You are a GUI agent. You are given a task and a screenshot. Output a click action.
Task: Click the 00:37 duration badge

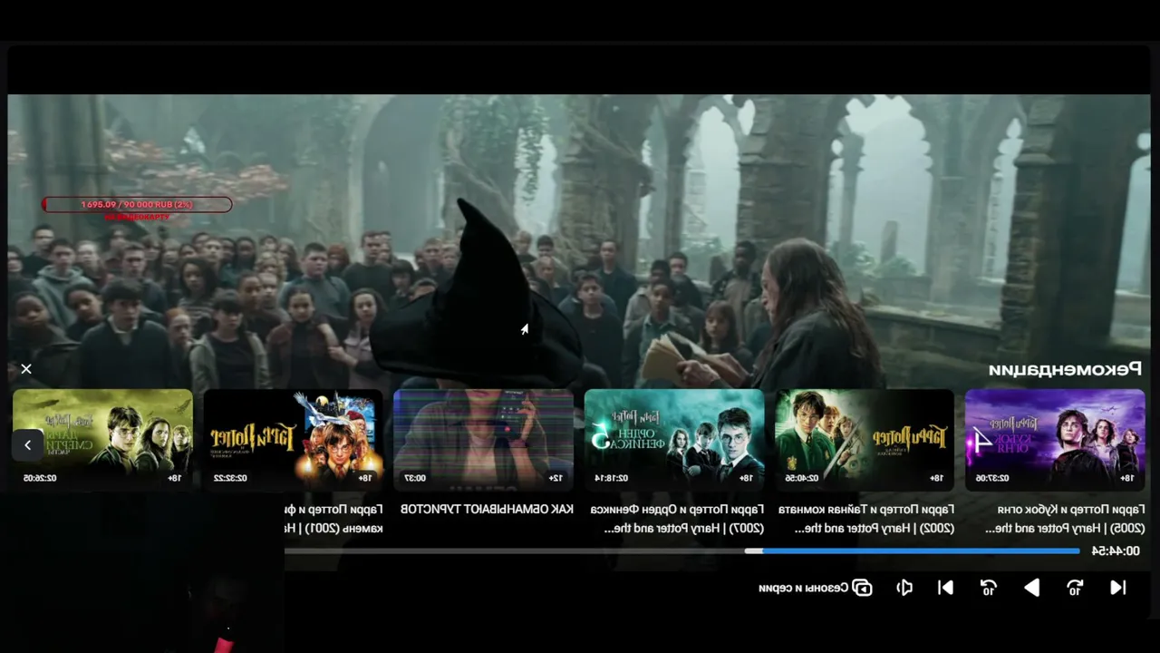click(x=414, y=478)
